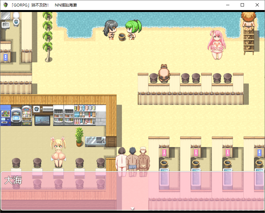Click the stainless kitchen counter in the shop
Image resolution: width=265 pixels, height=213 pixels.
tap(95, 141)
